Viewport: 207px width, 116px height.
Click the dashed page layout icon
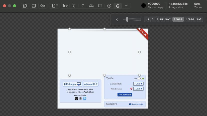coord(54,6)
